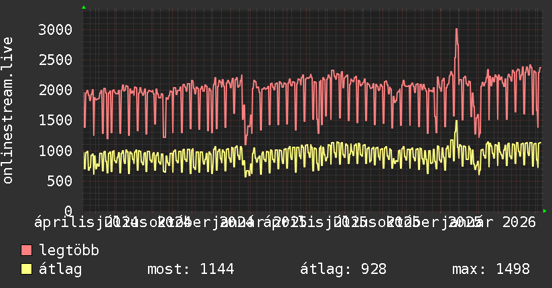Screen dimensions: 552x288
Task: Click the 2500 y-axis label
Action: [56, 60]
